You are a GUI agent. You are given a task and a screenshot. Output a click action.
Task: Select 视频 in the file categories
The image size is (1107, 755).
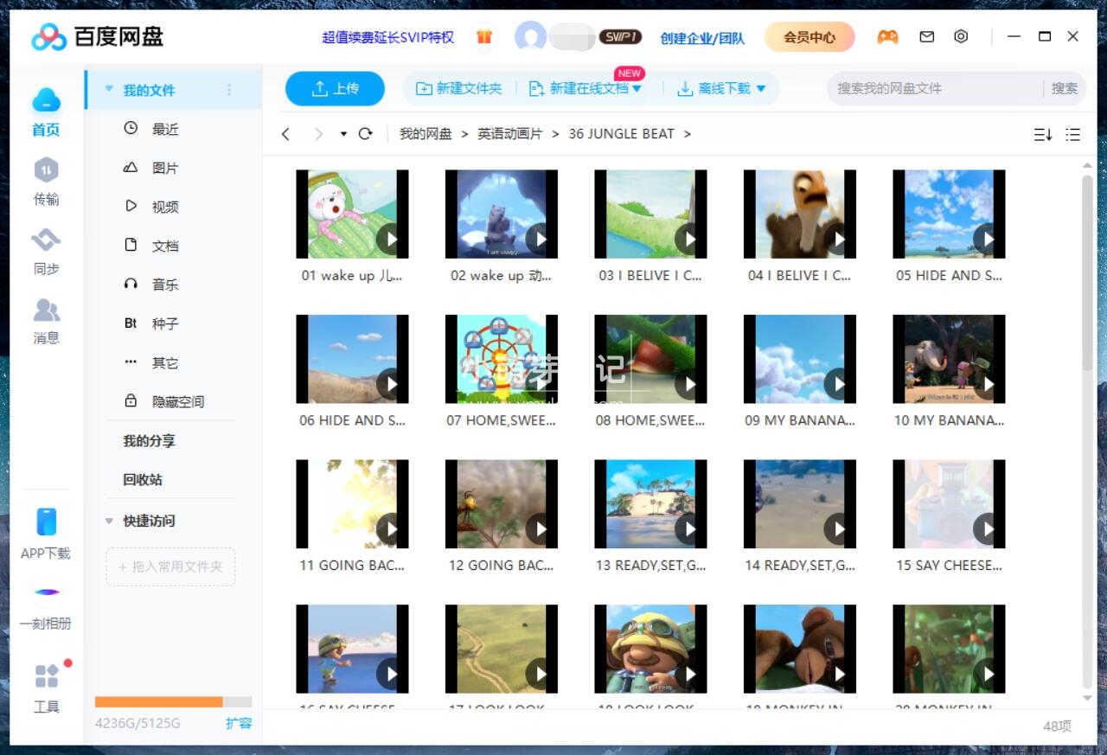click(x=164, y=207)
